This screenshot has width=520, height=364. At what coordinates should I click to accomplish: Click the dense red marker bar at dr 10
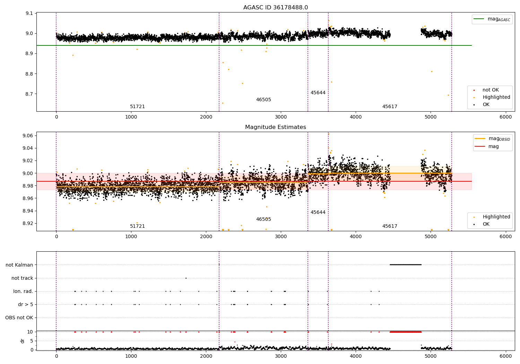(x=406, y=332)
